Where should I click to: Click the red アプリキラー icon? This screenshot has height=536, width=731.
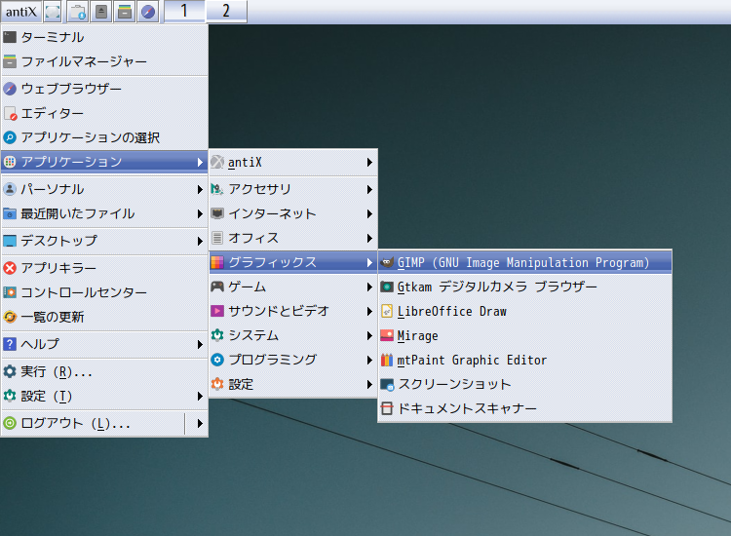click(x=10, y=268)
